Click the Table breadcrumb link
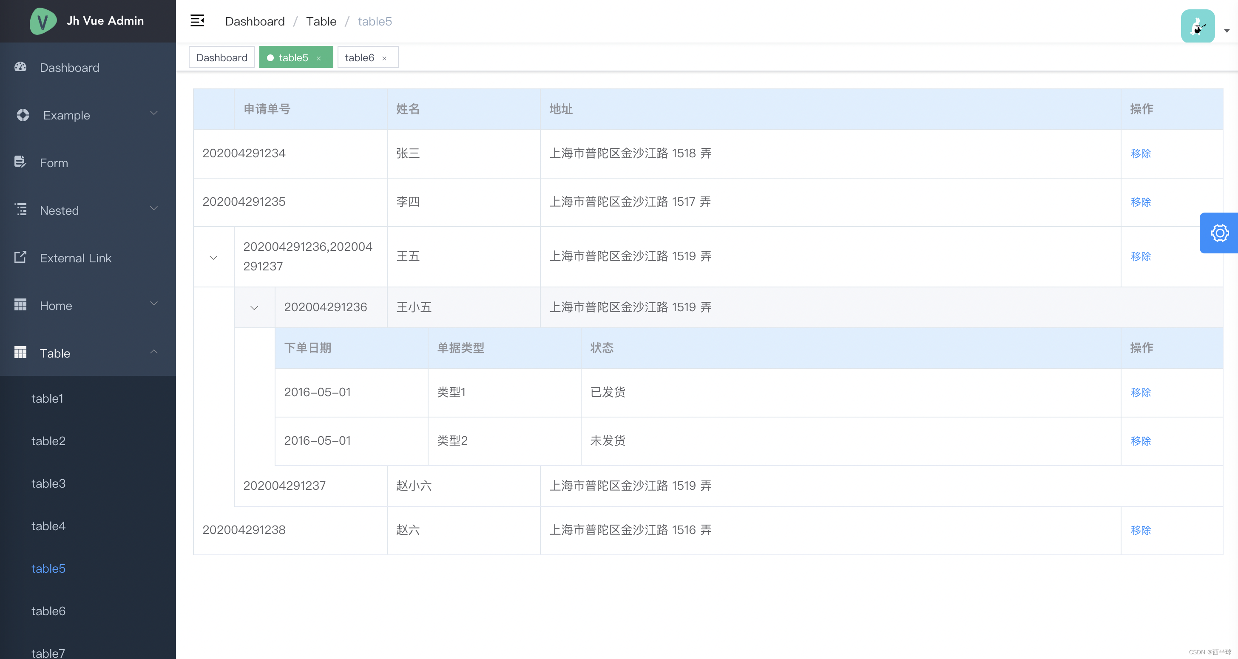Image resolution: width=1238 pixels, height=659 pixels. point(321,21)
